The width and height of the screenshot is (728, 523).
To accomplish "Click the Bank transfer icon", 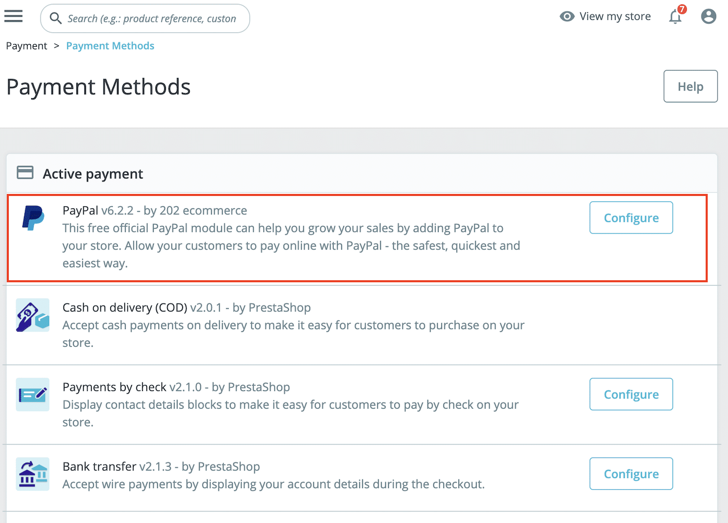I will (32, 474).
